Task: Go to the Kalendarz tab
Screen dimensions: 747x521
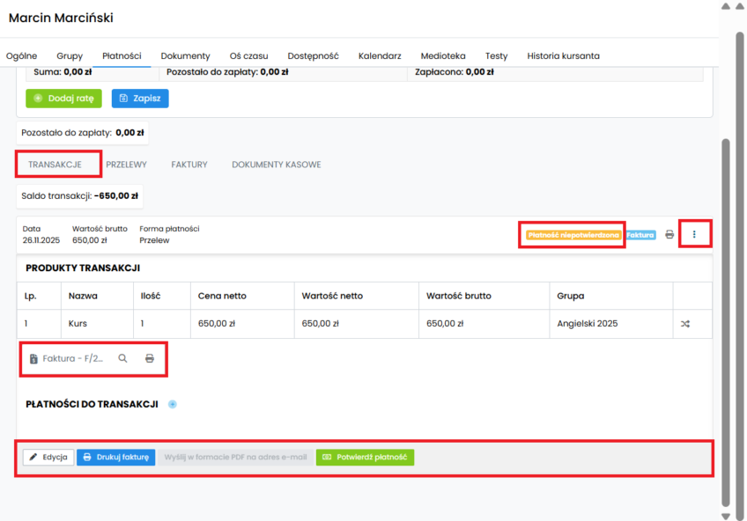Action: point(380,55)
